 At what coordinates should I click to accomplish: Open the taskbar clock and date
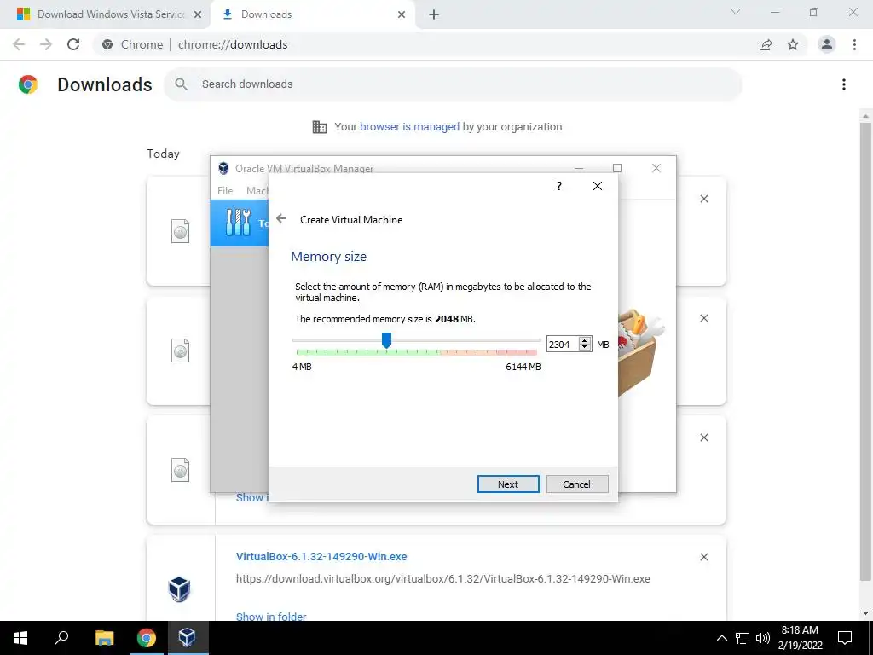click(800, 638)
